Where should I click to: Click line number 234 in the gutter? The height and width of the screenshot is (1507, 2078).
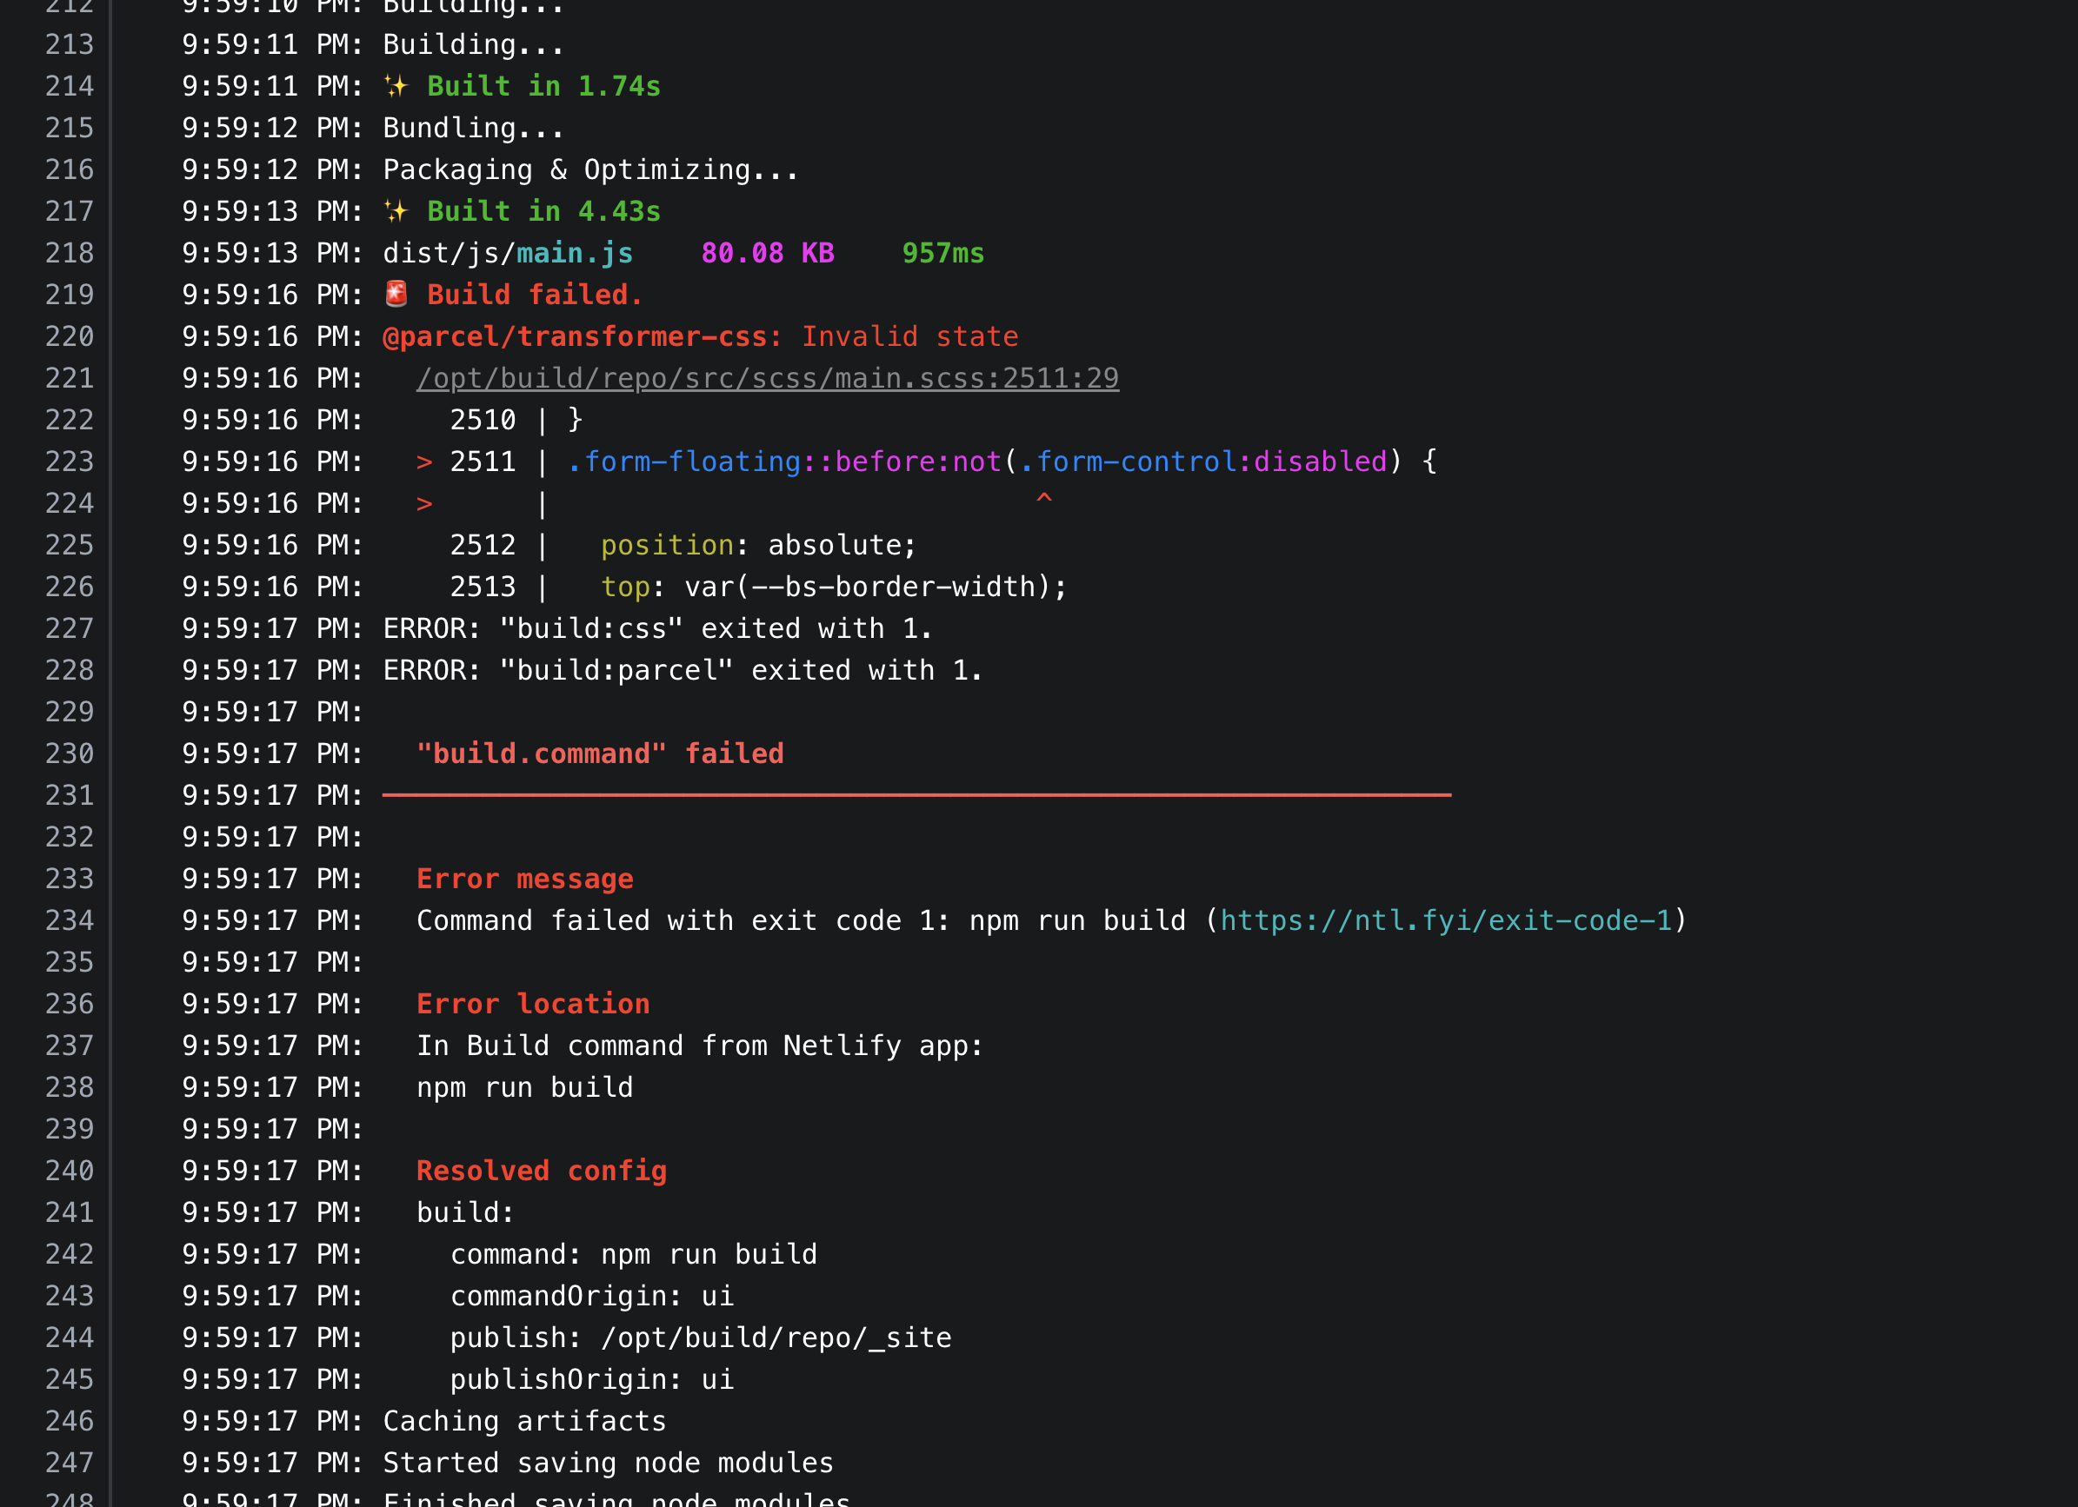click(x=70, y=919)
